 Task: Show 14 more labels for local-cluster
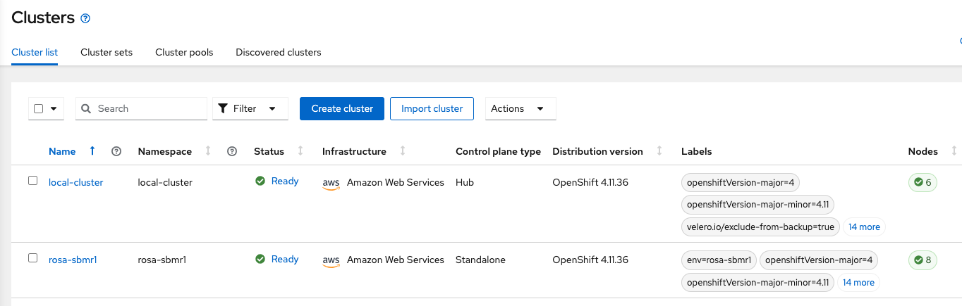coord(864,227)
